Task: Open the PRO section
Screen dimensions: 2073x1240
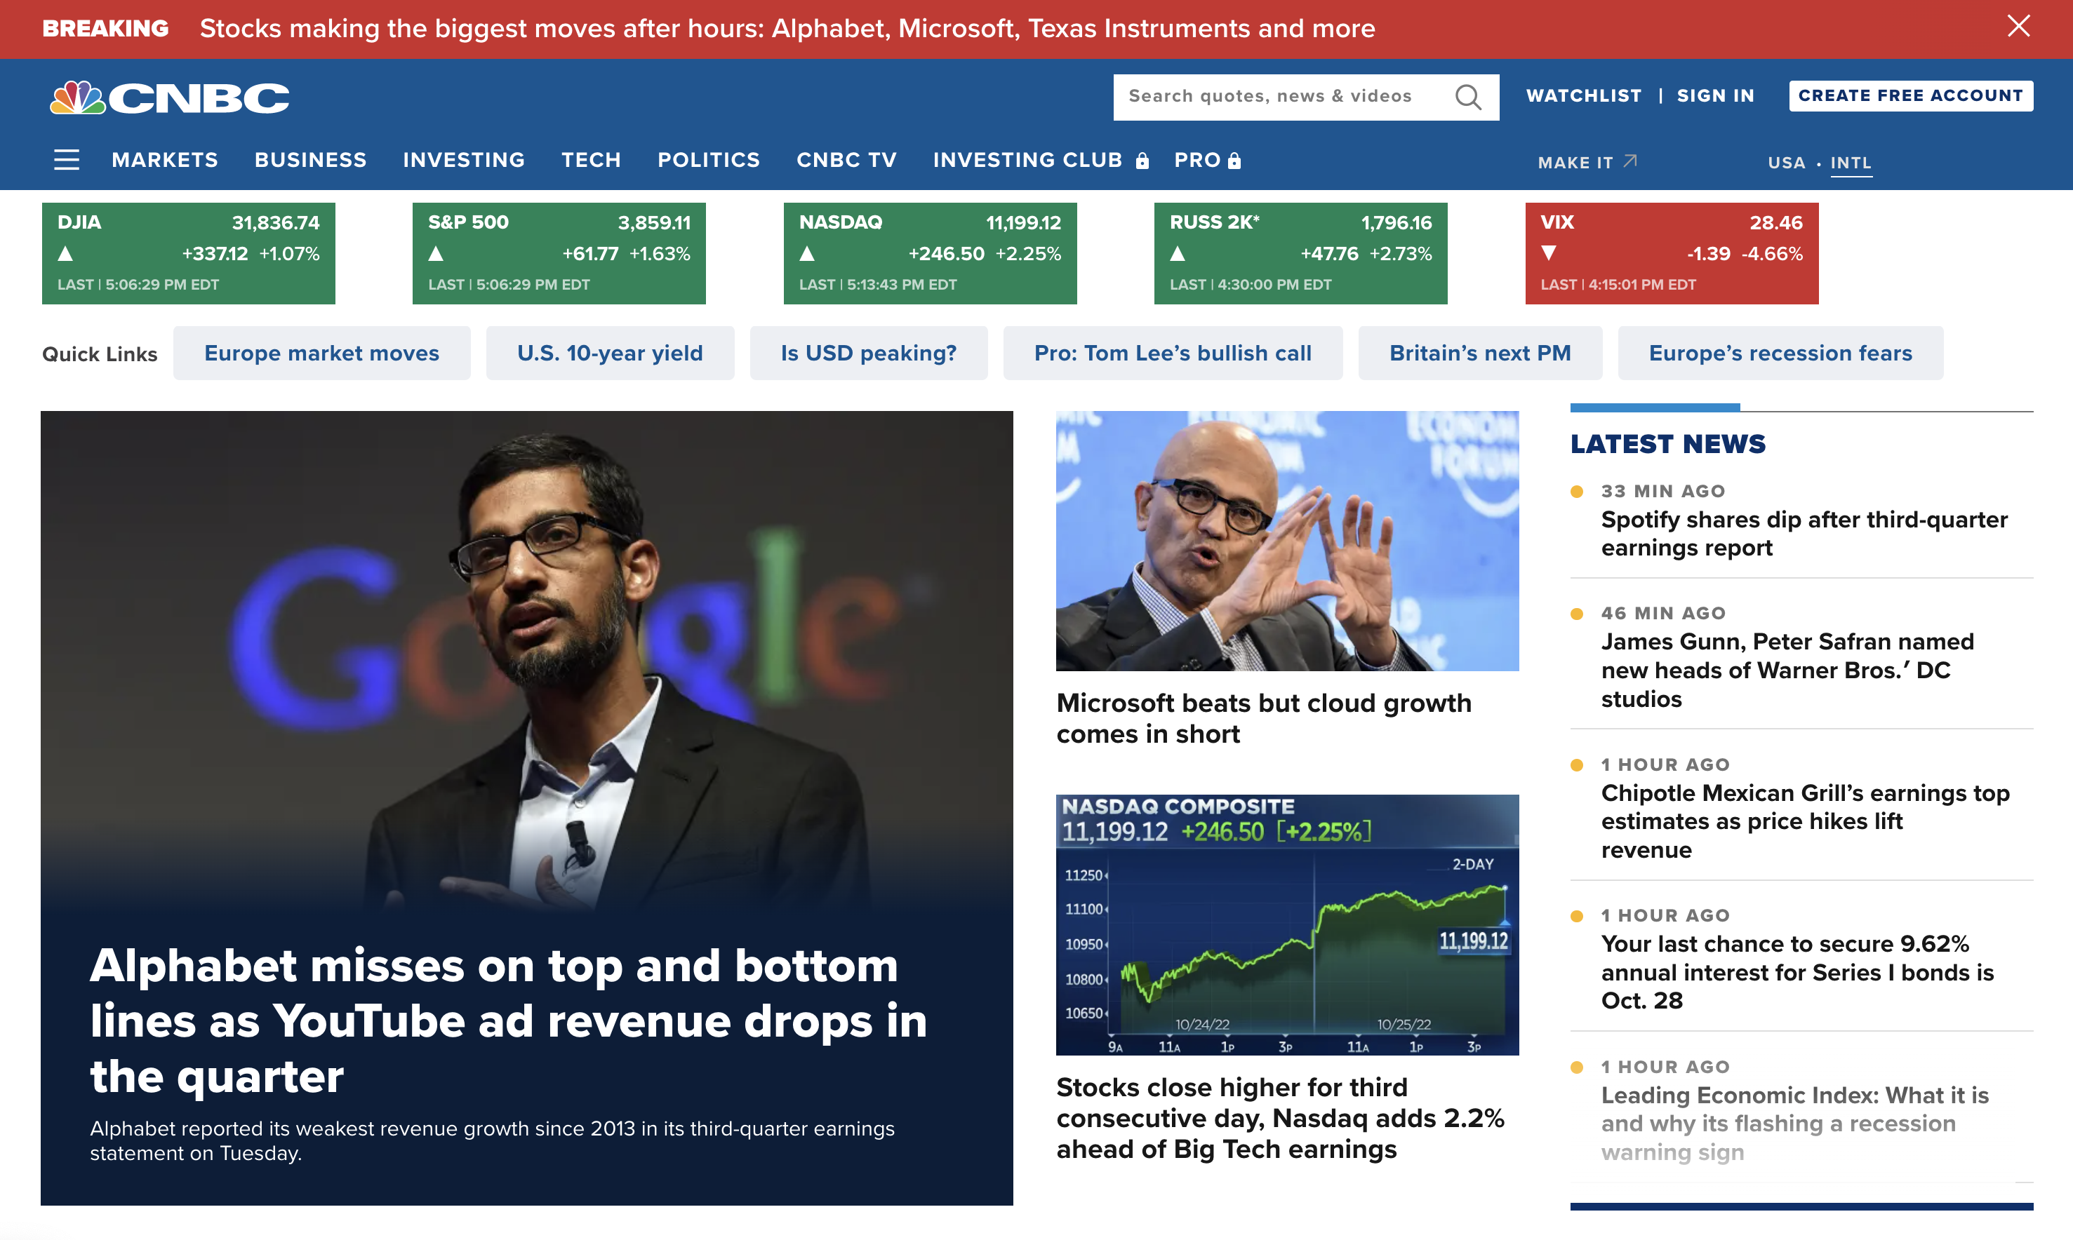Action: tap(1197, 160)
